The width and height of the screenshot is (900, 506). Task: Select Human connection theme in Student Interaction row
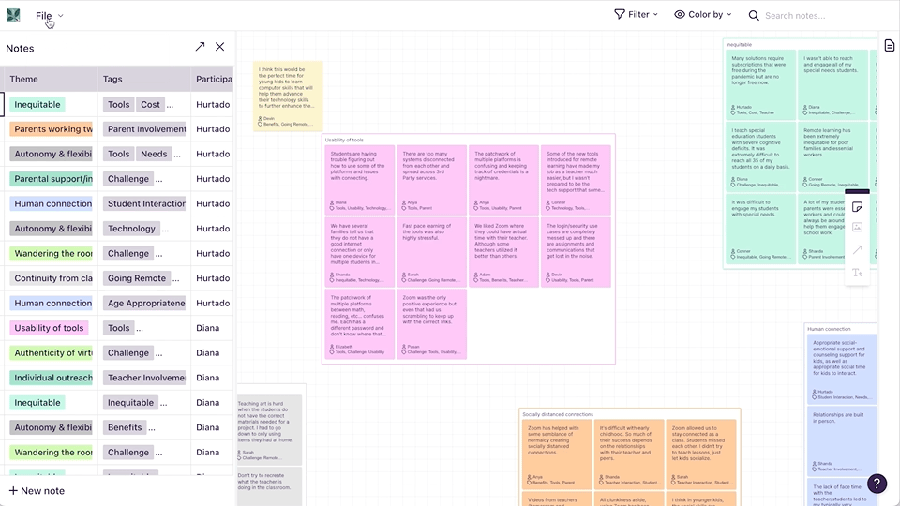(x=51, y=203)
